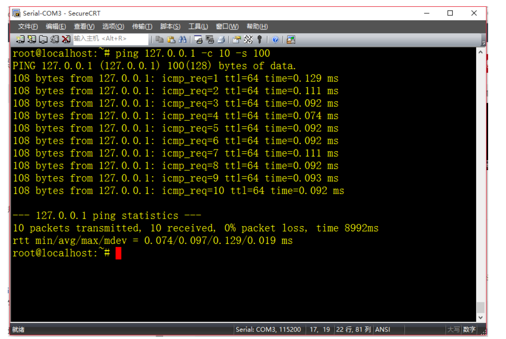The height and width of the screenshot is (339, 506).
Task: Click the '--- 127.0.0.1 ping statistics ---' line
Action: coord(107,215)
